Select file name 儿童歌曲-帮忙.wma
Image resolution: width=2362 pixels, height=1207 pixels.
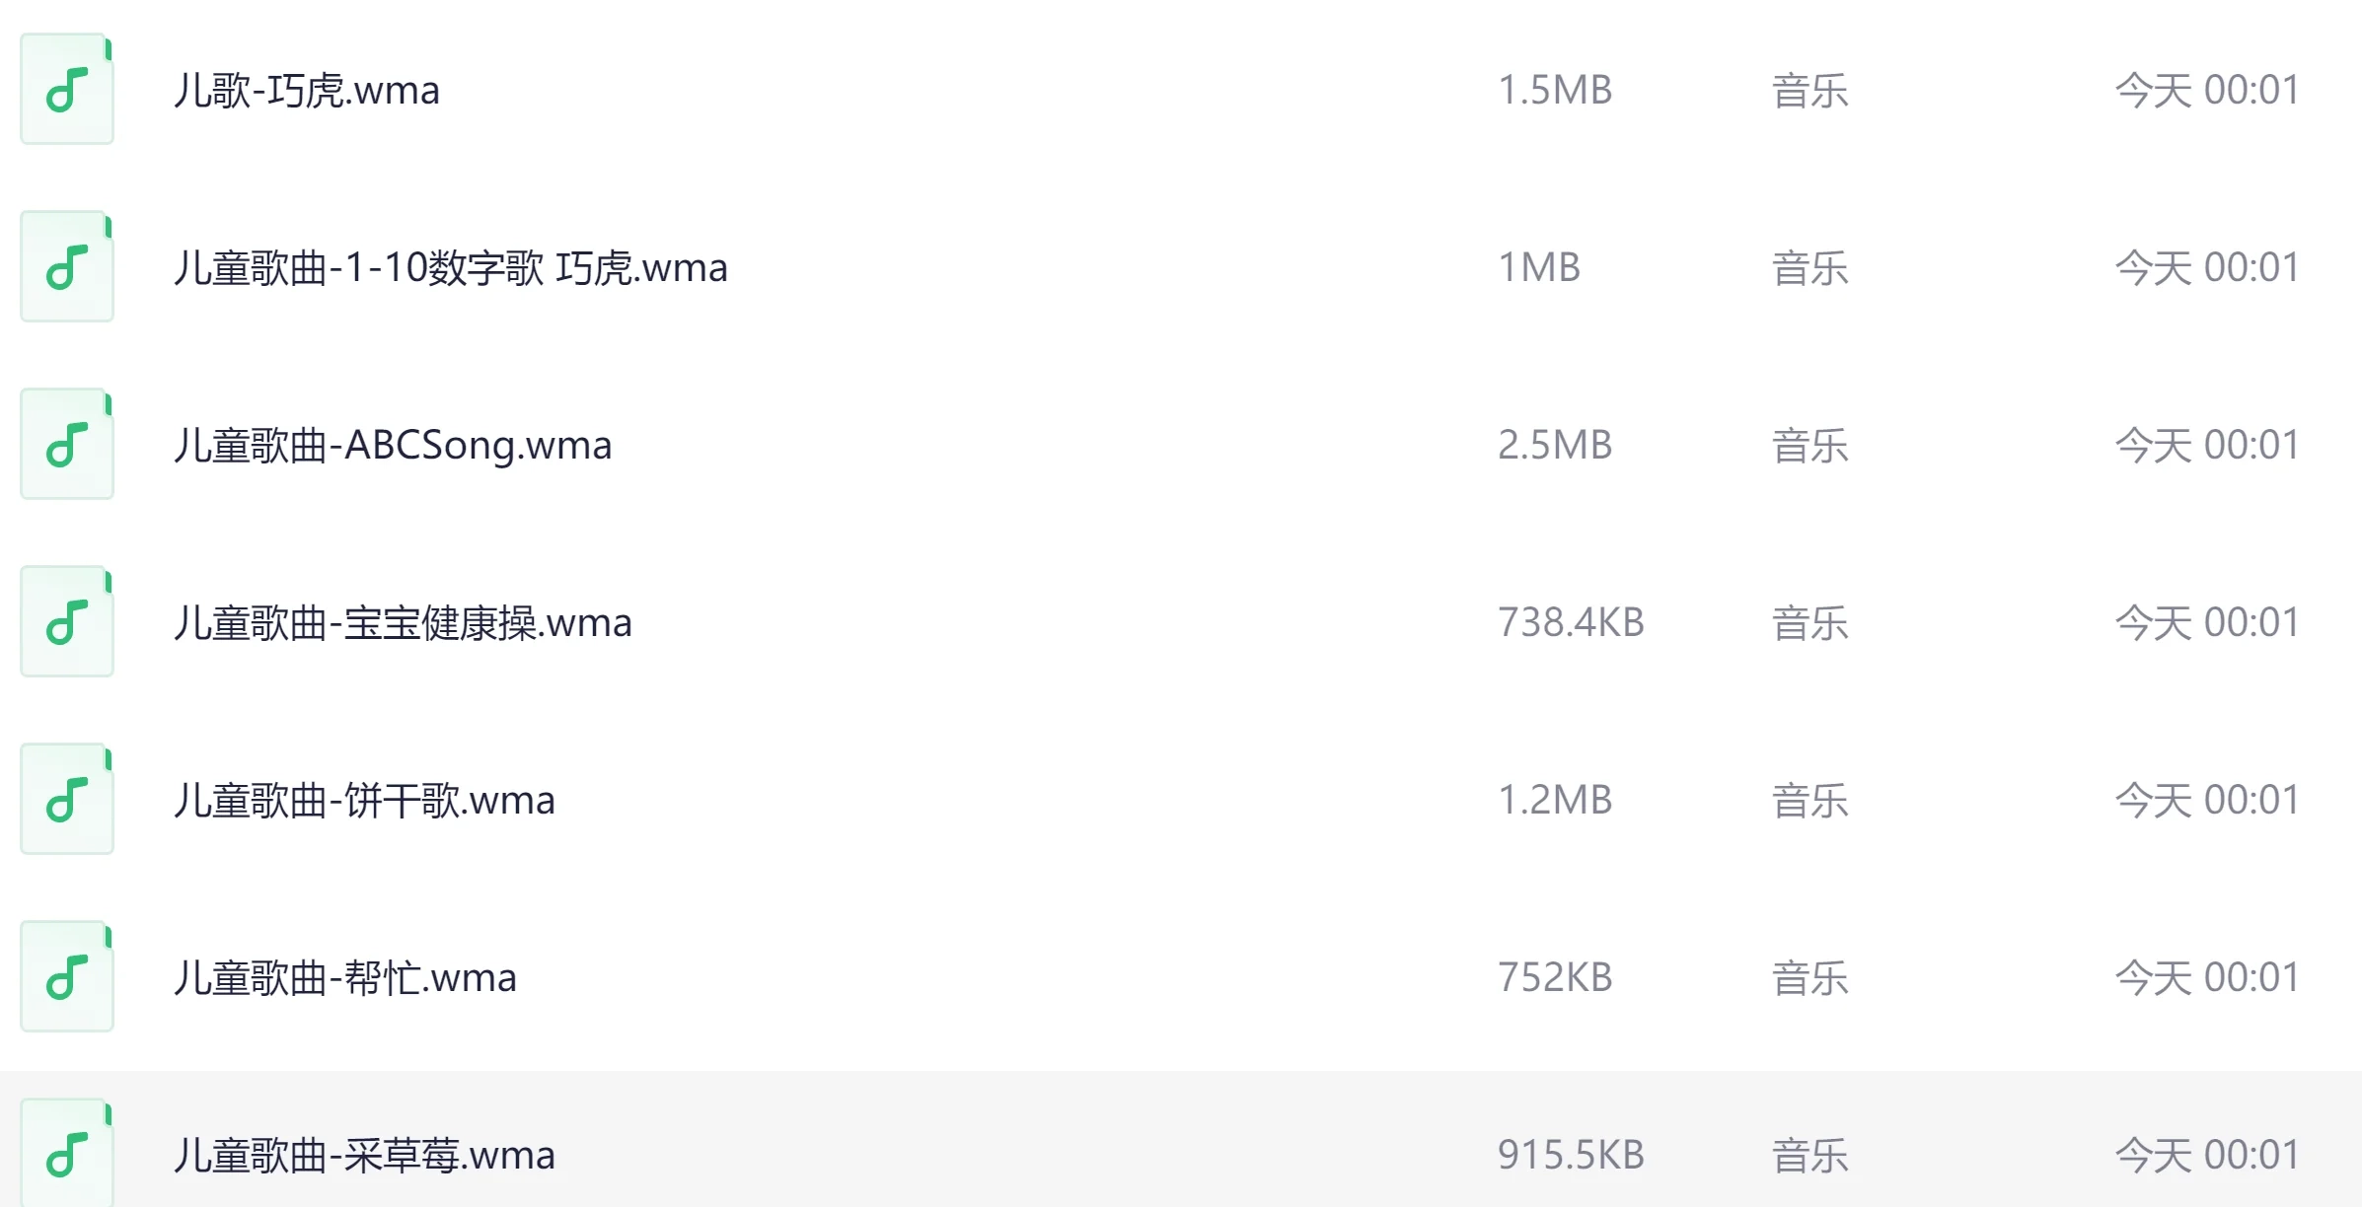click(345, 978)
